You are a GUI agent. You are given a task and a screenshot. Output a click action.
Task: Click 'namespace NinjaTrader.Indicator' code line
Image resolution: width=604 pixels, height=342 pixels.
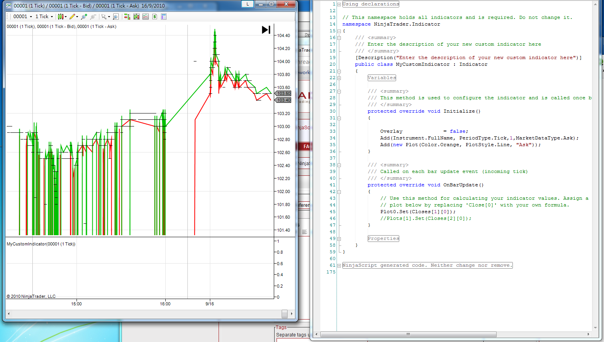(391, 24)
